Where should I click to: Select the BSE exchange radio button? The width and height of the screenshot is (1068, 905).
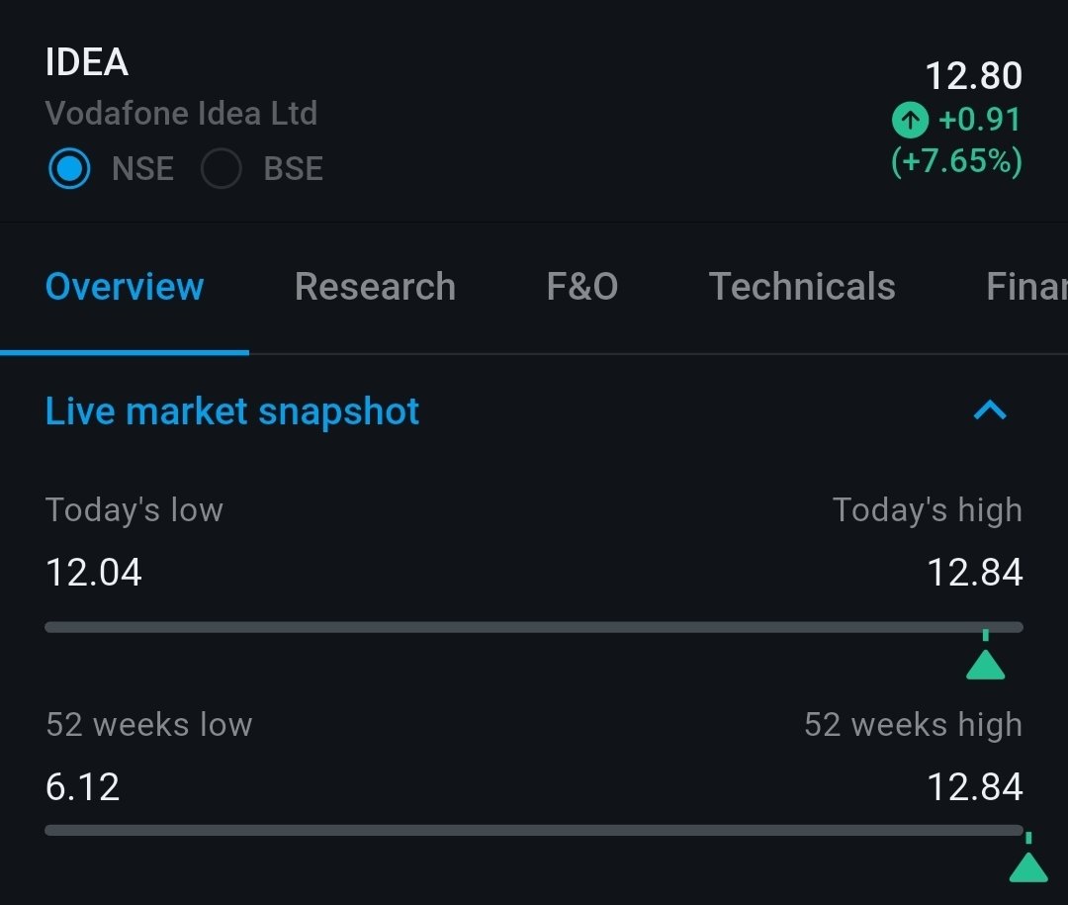point(222,168)
